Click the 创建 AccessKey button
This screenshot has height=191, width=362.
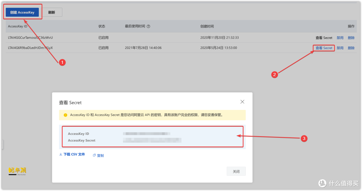(x=22, y=12)
